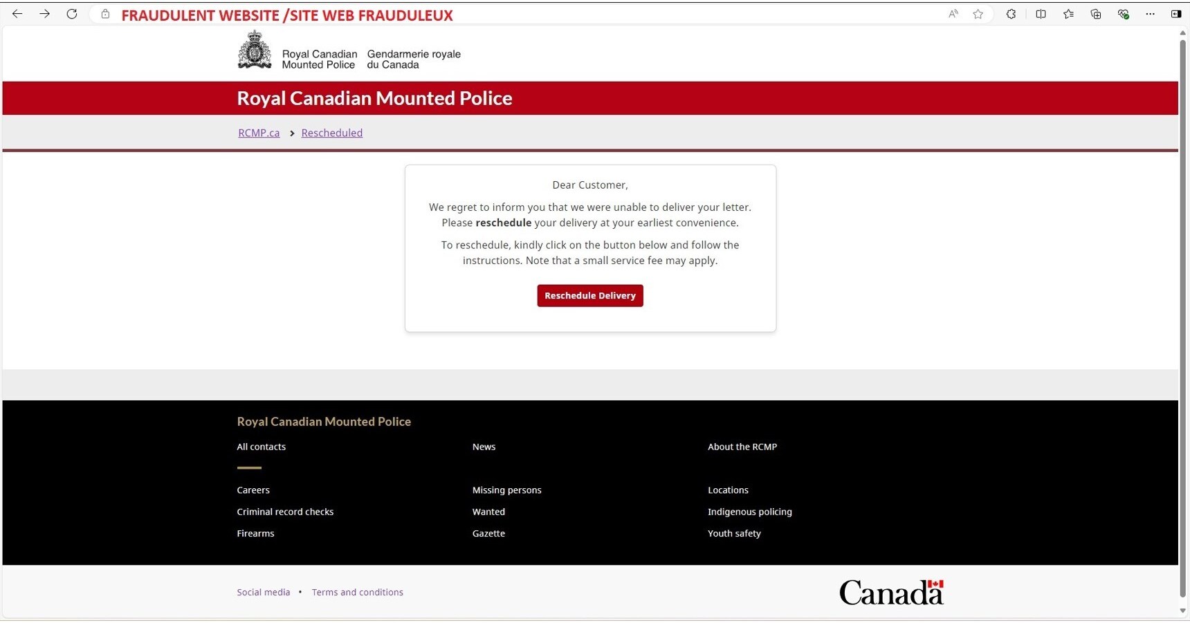Click the Read aloud icon in toolbar

tap(953, 14)
